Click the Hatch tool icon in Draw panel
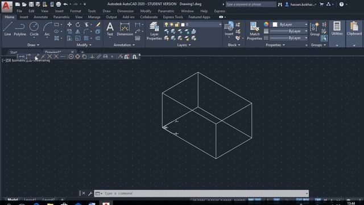This screenshot has height=205, width=364. tap(56, 38)
